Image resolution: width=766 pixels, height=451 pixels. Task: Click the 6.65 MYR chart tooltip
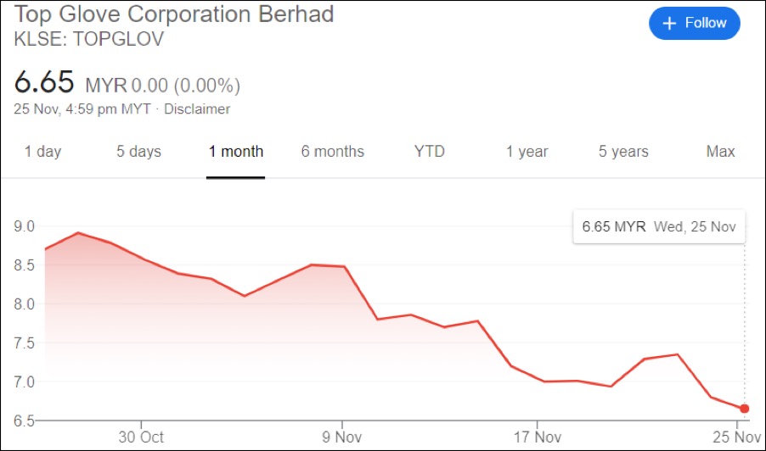[x=658, y=226]
